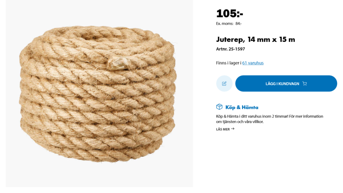This screenshot has height=193, width=343.
Task: Click the text om tjänsten och våra villkor
Action: coord(240,122)
